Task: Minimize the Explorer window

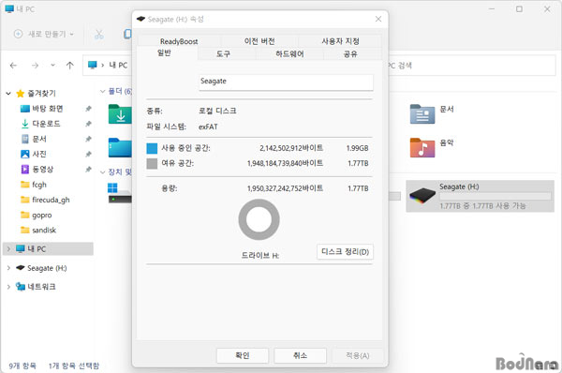Action: click(x=492, y=9)
